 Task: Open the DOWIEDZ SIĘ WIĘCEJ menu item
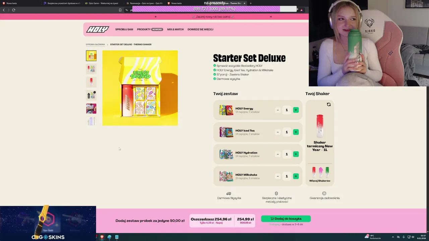[200, 29]
